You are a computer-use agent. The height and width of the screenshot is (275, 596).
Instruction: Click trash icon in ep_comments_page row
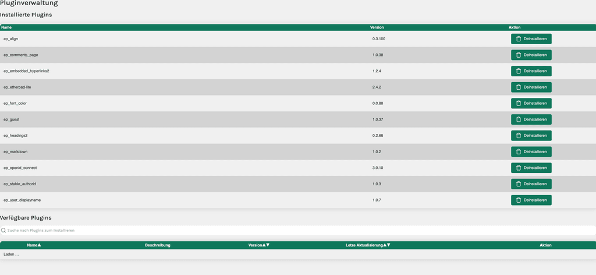tap(519, 55)
